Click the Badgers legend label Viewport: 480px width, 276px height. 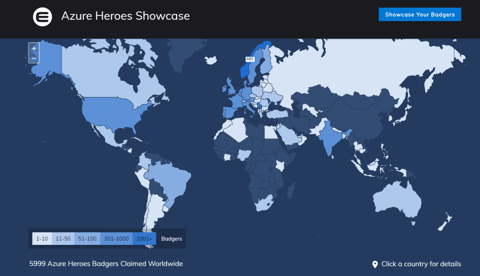point(171,239)
